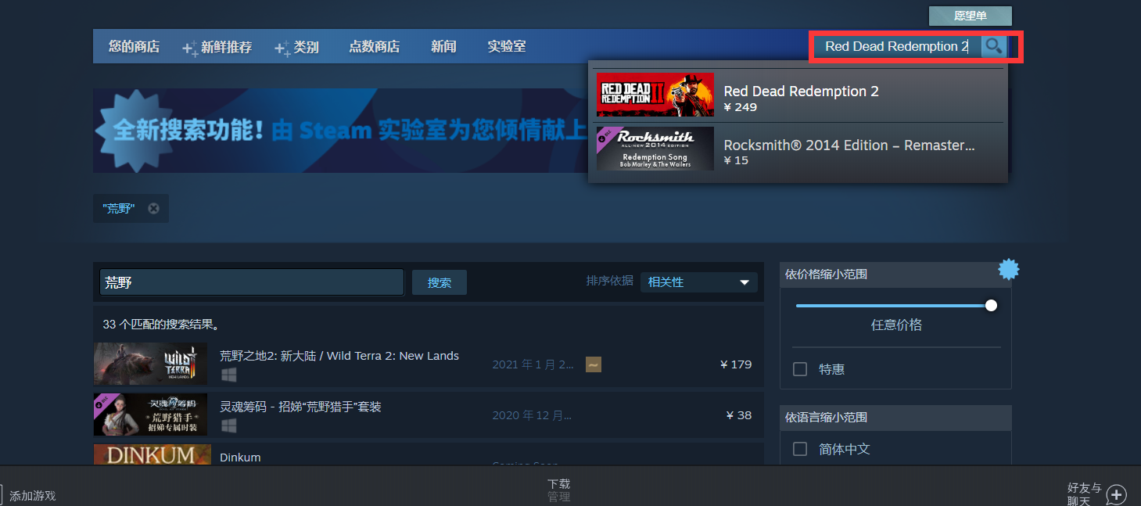Click the 2021 年 1 月 release date text
Viewport: 1141px width, 506px height.
point(533,364)
